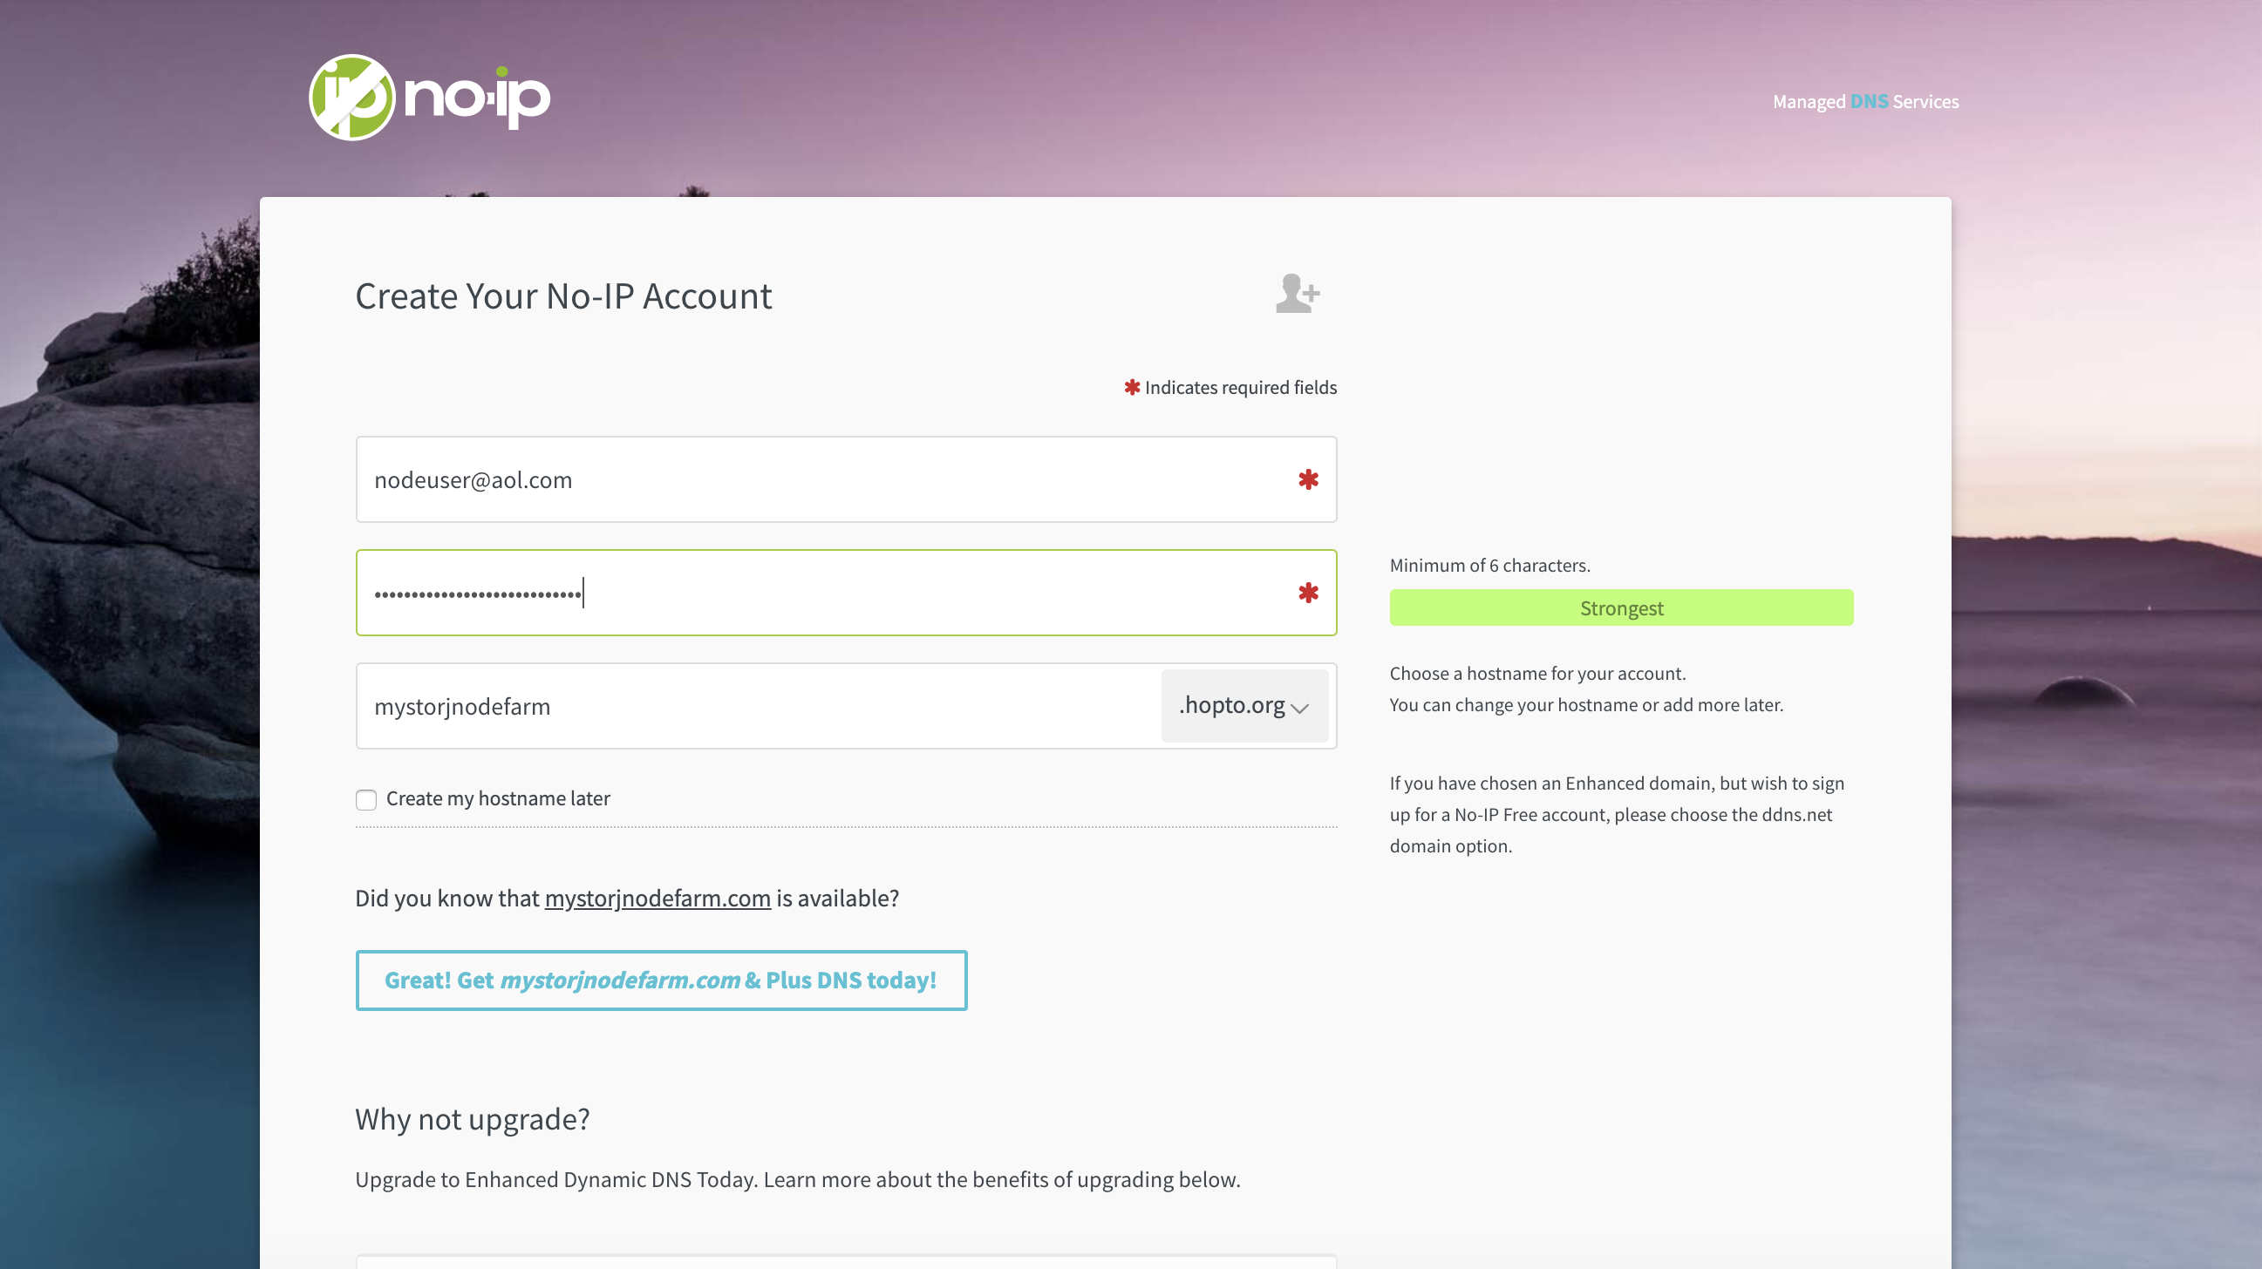Viewport: 2262px width, 1269px height.
Task: Click the Managed DNS Services text
Action: (x=1865, y=101)
